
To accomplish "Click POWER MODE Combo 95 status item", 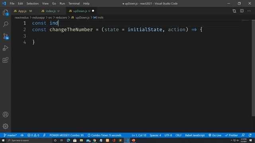I will click(67, 135).
